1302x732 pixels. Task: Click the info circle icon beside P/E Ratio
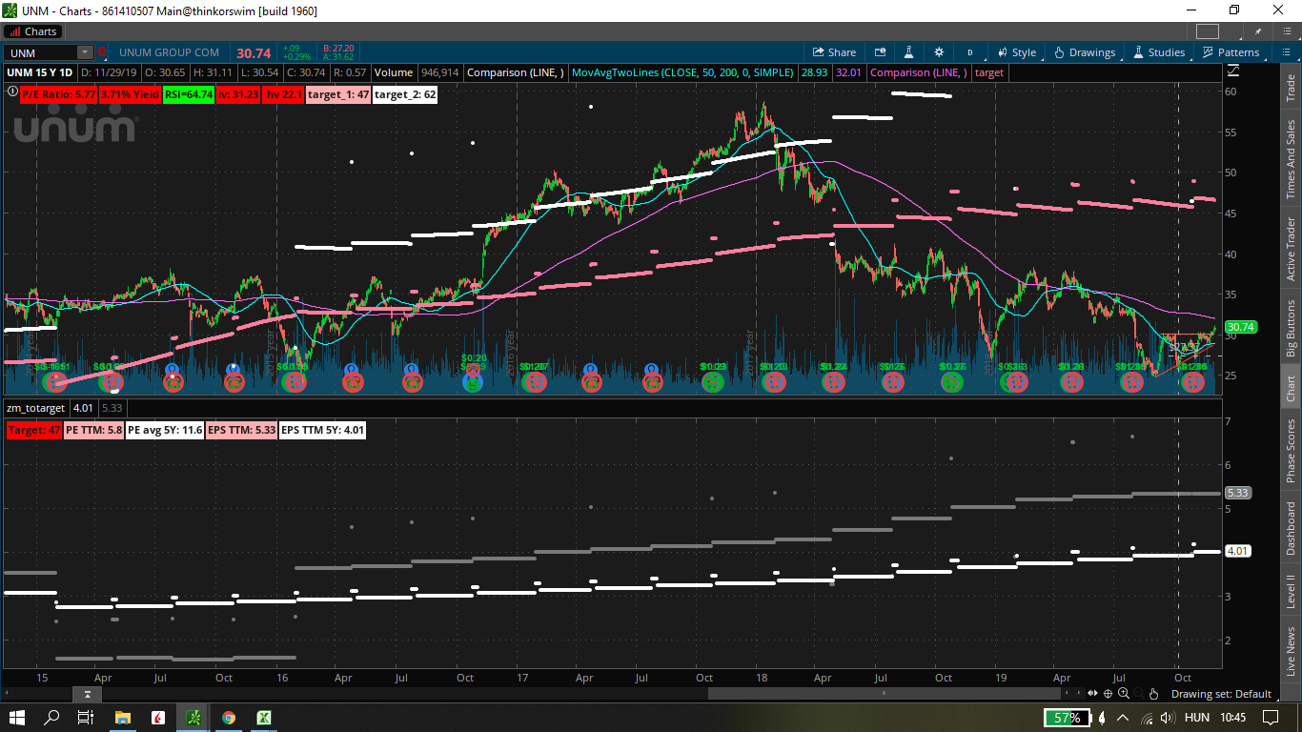click(x=11, y=92)
